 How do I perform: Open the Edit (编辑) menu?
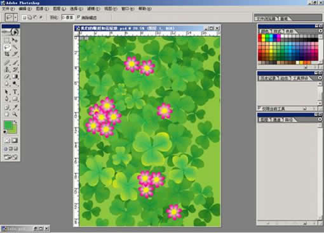[25, 9]
